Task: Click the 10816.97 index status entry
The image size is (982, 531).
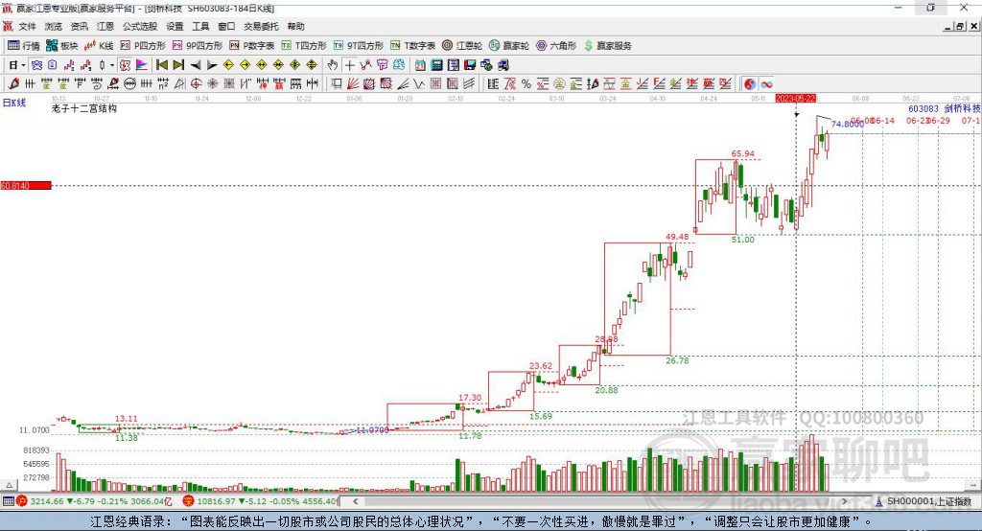Action: pos(261,501)
